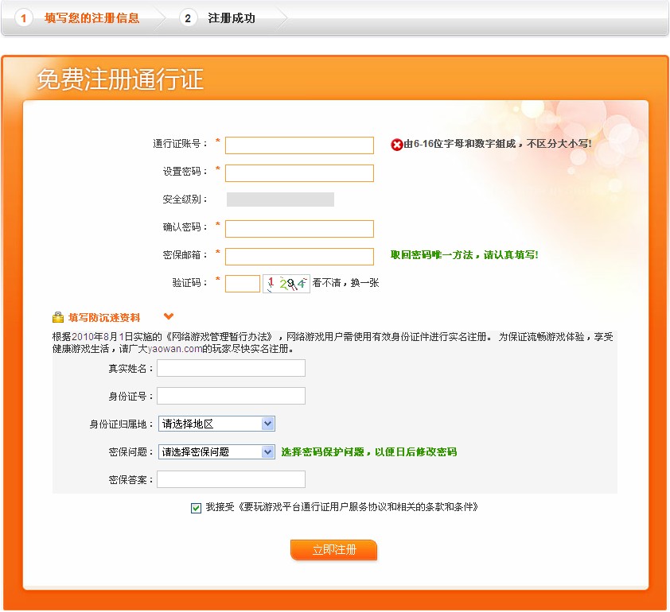670x612 pixels.
Task: Click step 1 number circle icon
Action: pos(24,17)
